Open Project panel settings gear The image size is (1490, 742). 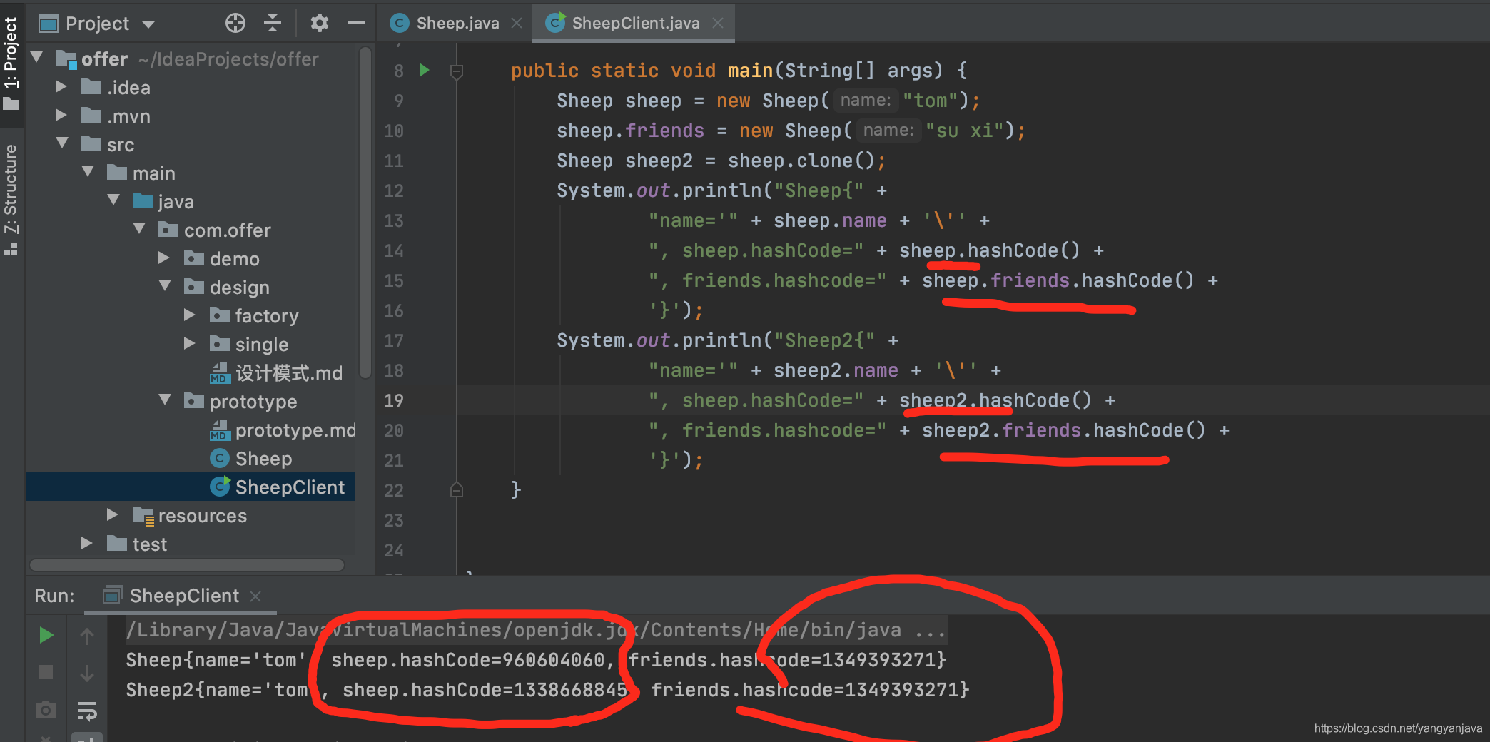tap(320, 24)
